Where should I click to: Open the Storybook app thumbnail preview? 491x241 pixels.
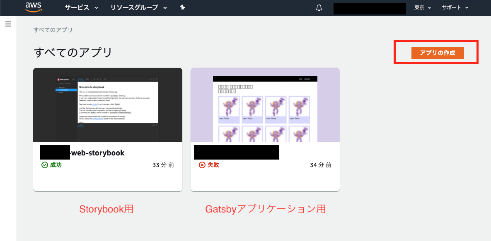point(107,105)
